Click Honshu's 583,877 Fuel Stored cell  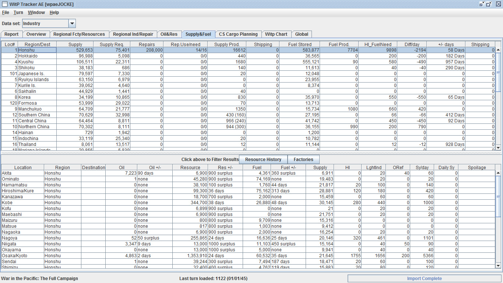pos(300,50)
